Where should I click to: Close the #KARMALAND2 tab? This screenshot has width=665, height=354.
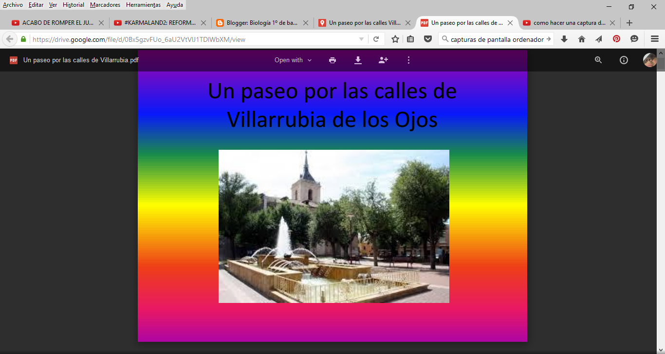203,23
